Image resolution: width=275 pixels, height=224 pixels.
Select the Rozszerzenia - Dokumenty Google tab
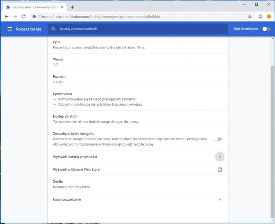coord(35,7)
